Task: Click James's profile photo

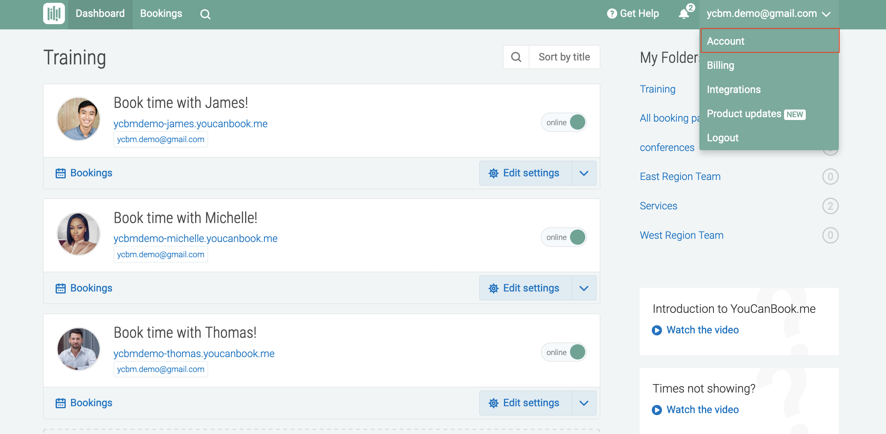Action: pyautogui.click(x=79, y=119)
